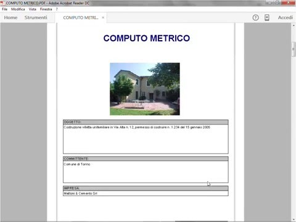The height and width of the screenshot is (222, 296).
Task: Open the ? help menu
Action: pos(57,9)
